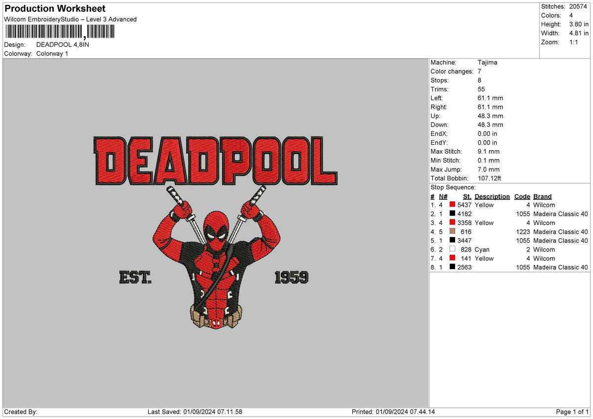Select the red Yellow swatch on stop 7
Screen dimensions: 593x419
[453, 258]
